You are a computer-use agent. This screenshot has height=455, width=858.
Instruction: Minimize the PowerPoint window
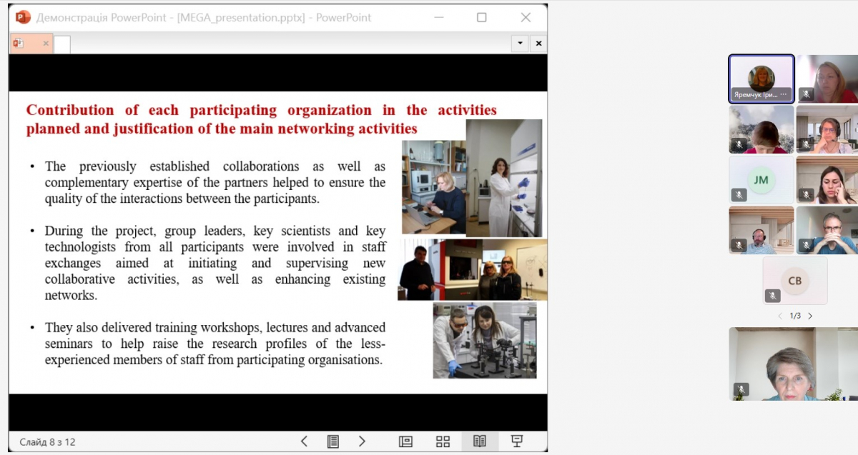pyautogui.click(x=438, y=17)
